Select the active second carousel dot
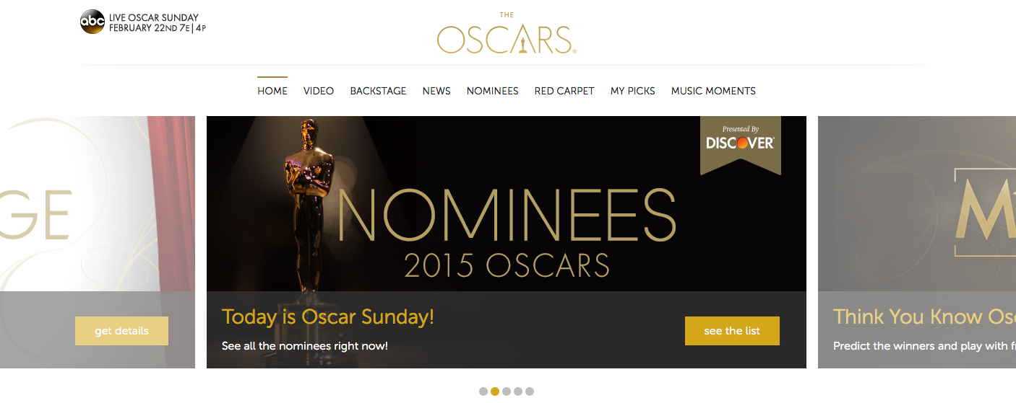The height and width of the screenshot is (403, 1016). click(x=495, y=391)
